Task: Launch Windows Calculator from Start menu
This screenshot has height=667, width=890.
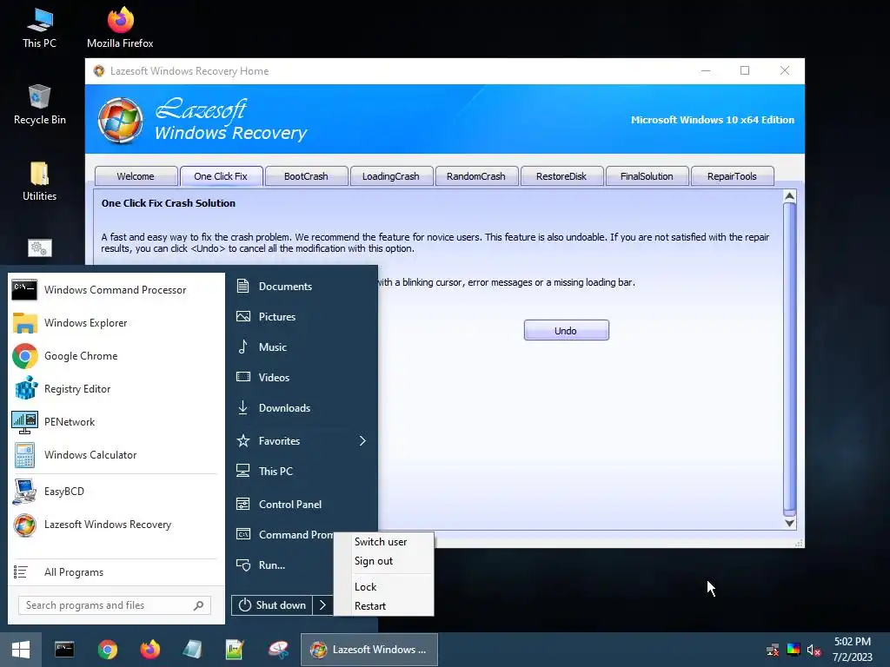Action: pyautogui.click(x=116, y=455)
